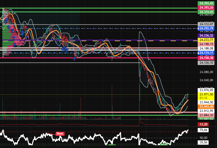Click the blue up-arrow signal at the 24.150 support
Viewport: 217px width, 148px height.
74,58
